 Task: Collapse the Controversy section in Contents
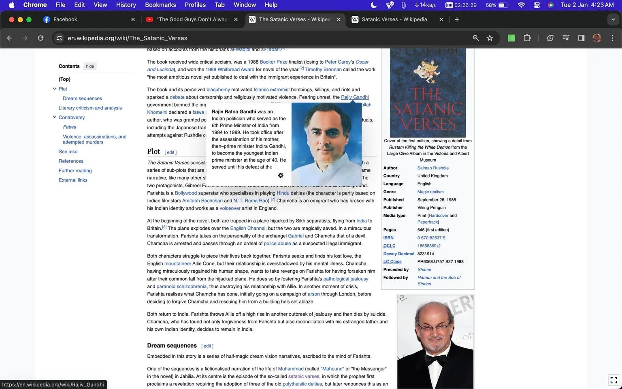point(54,117)
